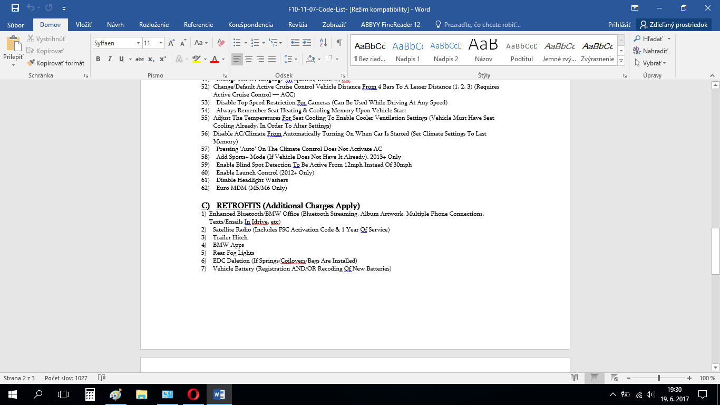
Task: Click the Kopírovať copy button
Action: click(x=46, y=51)
